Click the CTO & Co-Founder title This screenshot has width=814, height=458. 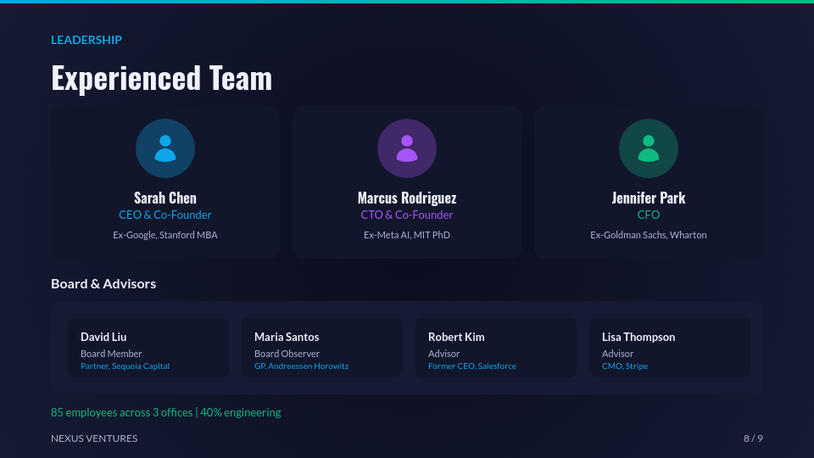click(x=407, y=215)
